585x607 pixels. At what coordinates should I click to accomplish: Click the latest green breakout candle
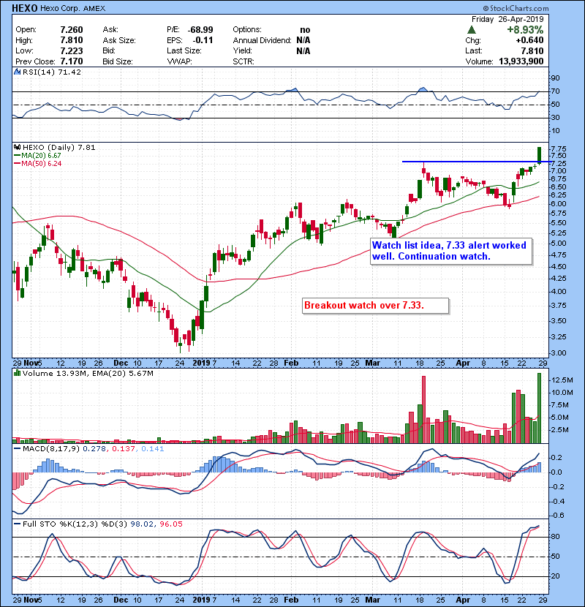pos(540,155)
